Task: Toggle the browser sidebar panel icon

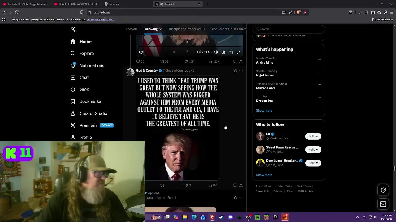Action: pos(367,12)
